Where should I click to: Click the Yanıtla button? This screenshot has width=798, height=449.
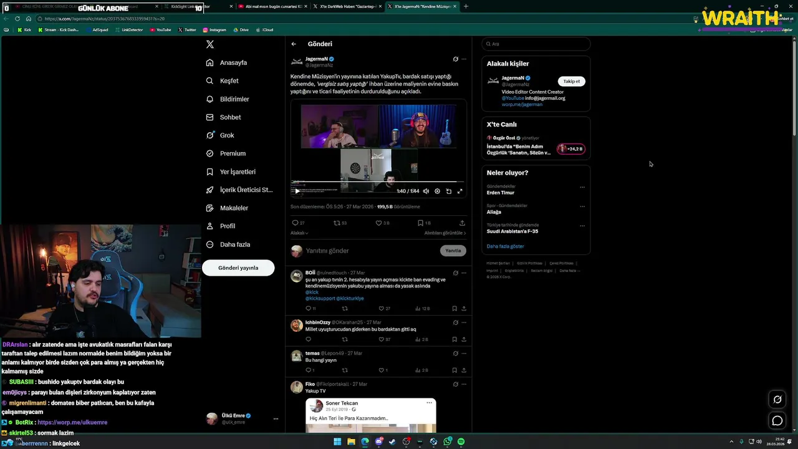click(453, 251)
